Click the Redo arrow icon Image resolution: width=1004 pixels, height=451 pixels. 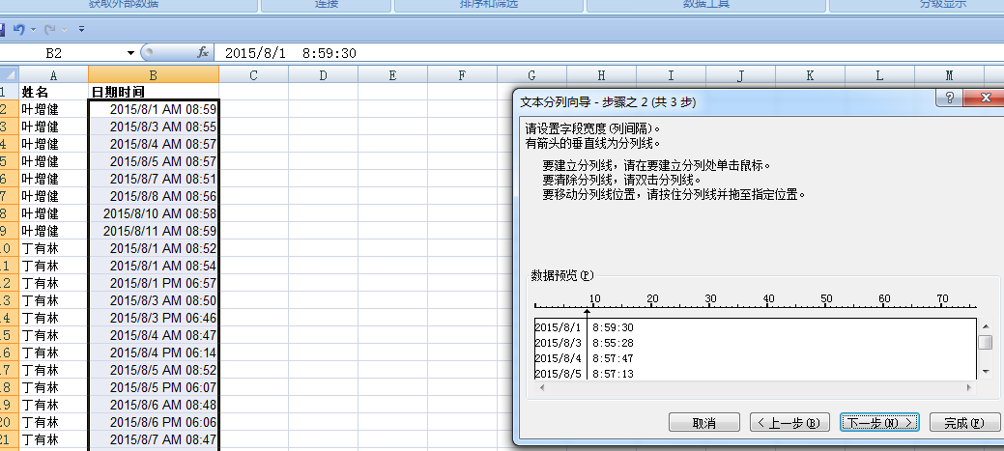click(50, 30)
